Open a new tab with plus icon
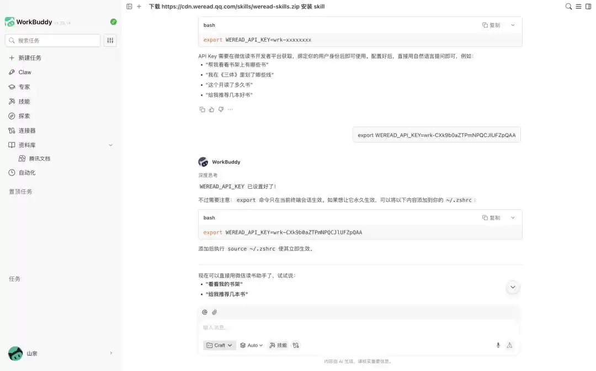Screen dimensions: 596x371 click(x=139, y=7)
